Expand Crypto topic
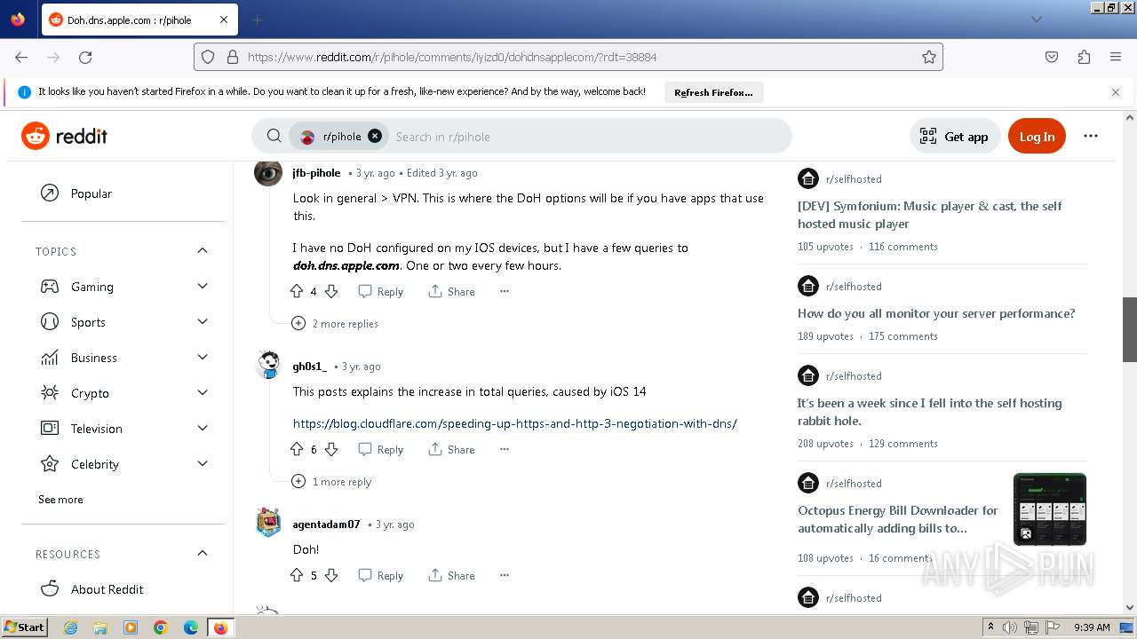 (x=203, y=392)
